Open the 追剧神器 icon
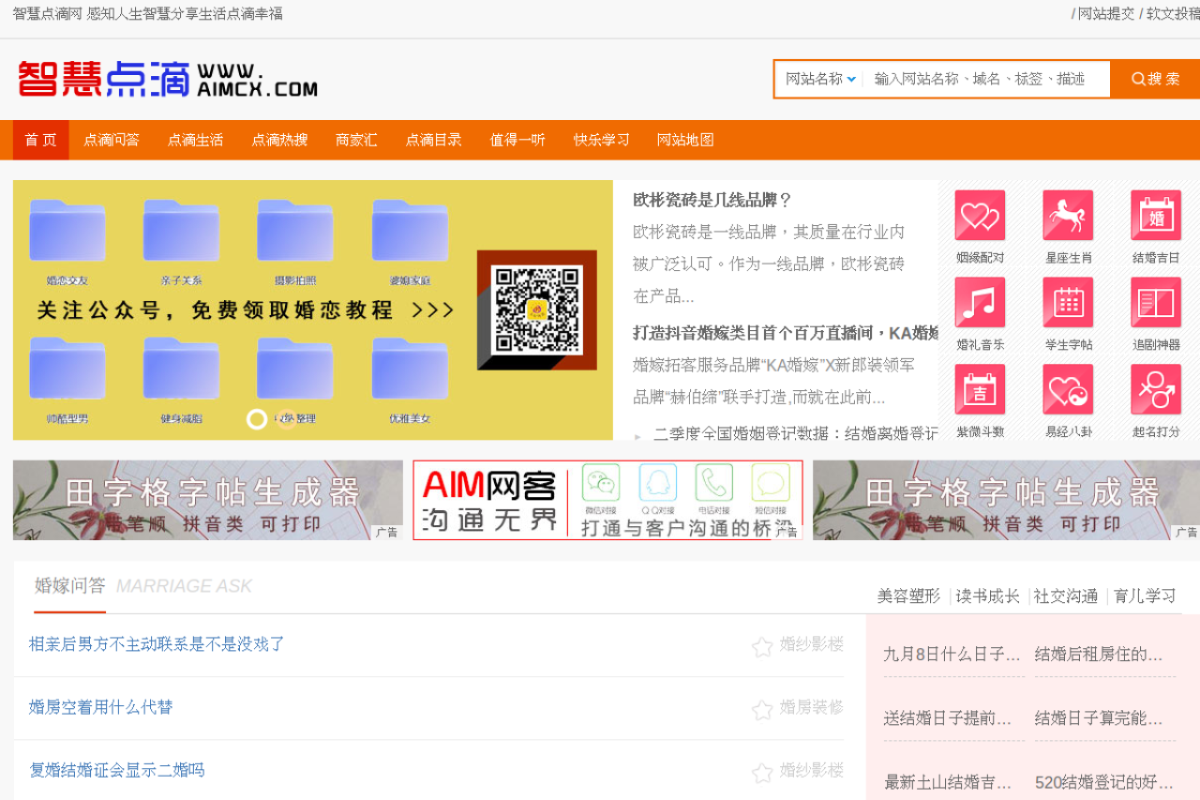This screenshot has height=800, width=1200. pos(1156,302)
